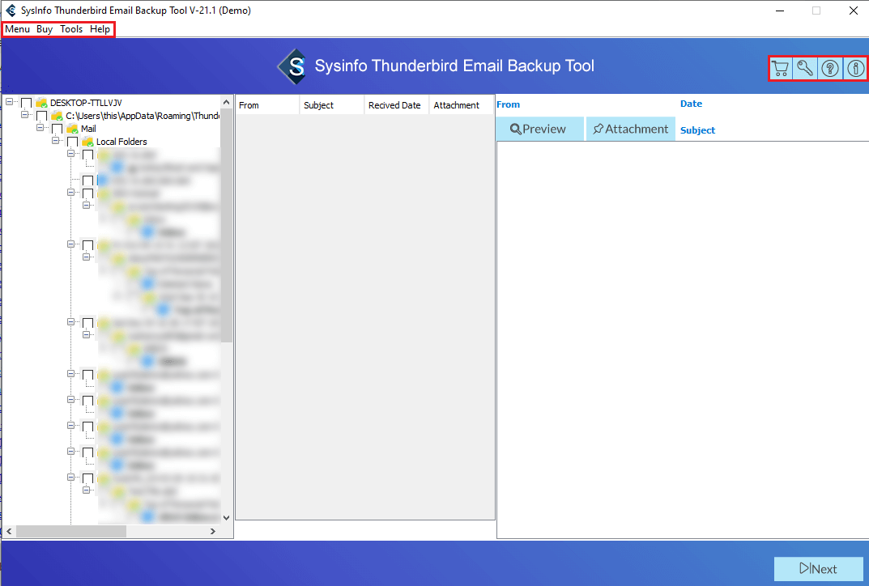
Task: Click the DESKTOP-TTLLVJV folder icon
Action: (x=41, y=103)
